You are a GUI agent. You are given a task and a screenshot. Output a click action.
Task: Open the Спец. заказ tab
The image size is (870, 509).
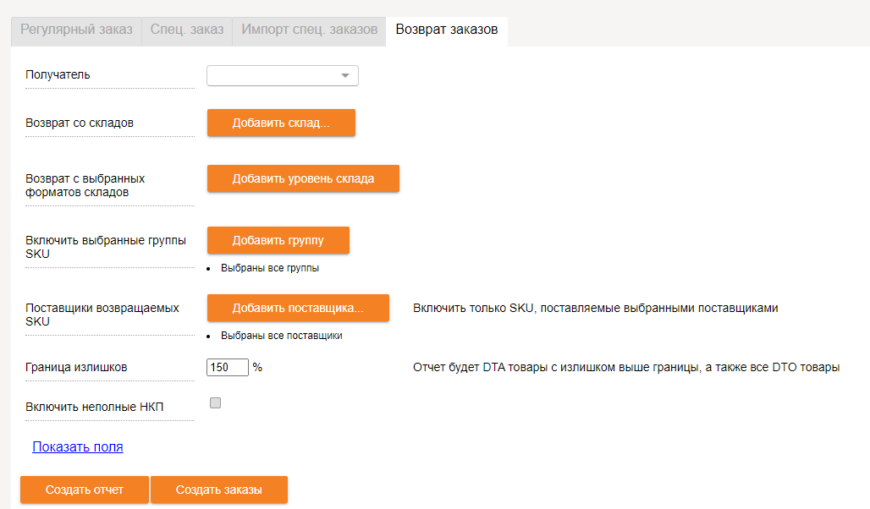186,30
